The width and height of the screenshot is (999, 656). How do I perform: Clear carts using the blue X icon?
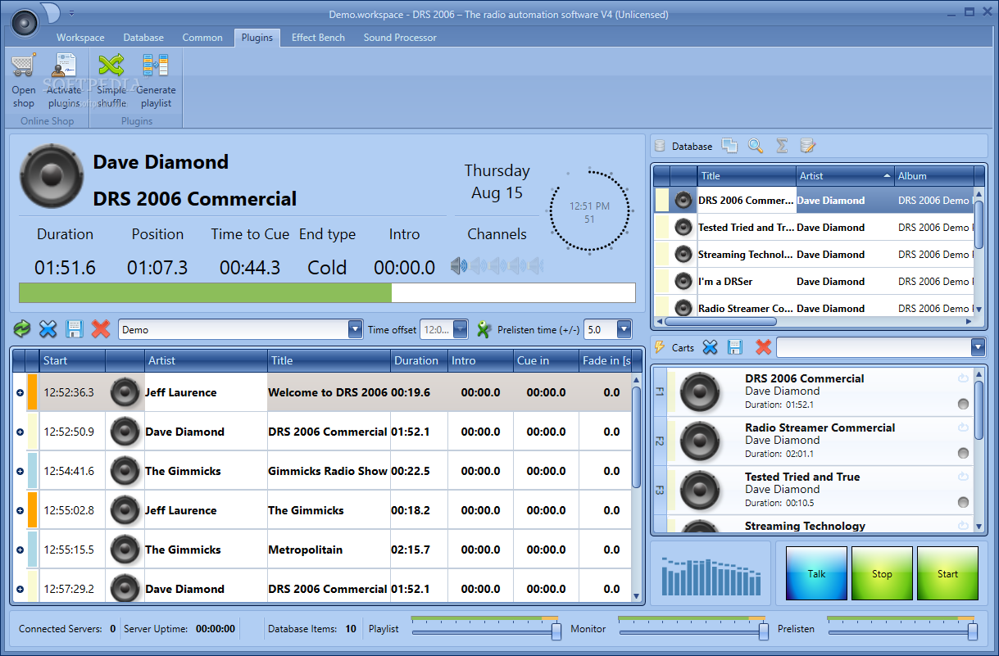click(710, 347)
